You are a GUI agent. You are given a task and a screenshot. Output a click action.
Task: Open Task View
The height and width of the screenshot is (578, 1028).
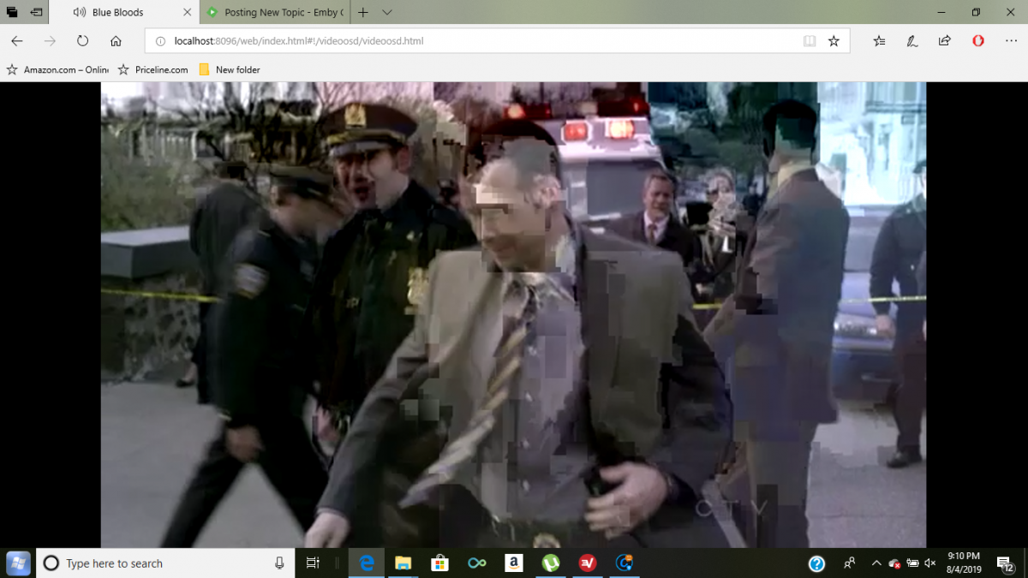[313, 563]
